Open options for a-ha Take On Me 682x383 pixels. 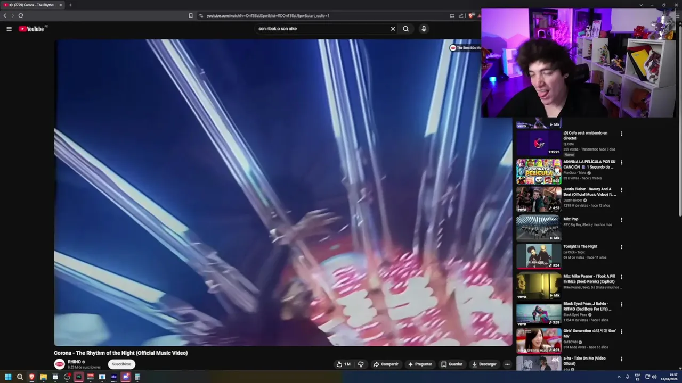pyautogui.click(x=621, y=359)
